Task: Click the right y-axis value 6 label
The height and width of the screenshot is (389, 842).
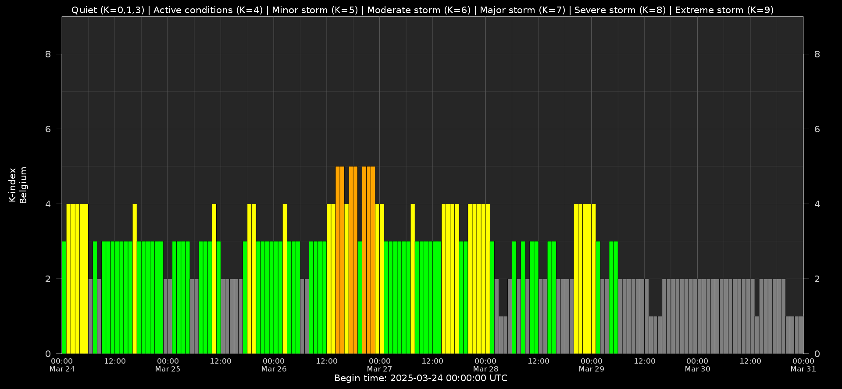Action: [x=817, y=129]
